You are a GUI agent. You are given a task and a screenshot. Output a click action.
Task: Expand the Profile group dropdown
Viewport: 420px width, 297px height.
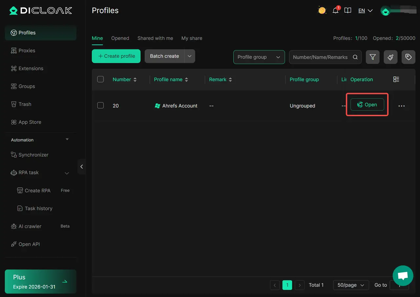pyautogui.click(x=259, y=57)
